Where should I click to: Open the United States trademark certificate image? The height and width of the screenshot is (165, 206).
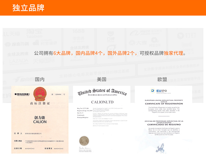pyautogui.click(x=102, y=120)
